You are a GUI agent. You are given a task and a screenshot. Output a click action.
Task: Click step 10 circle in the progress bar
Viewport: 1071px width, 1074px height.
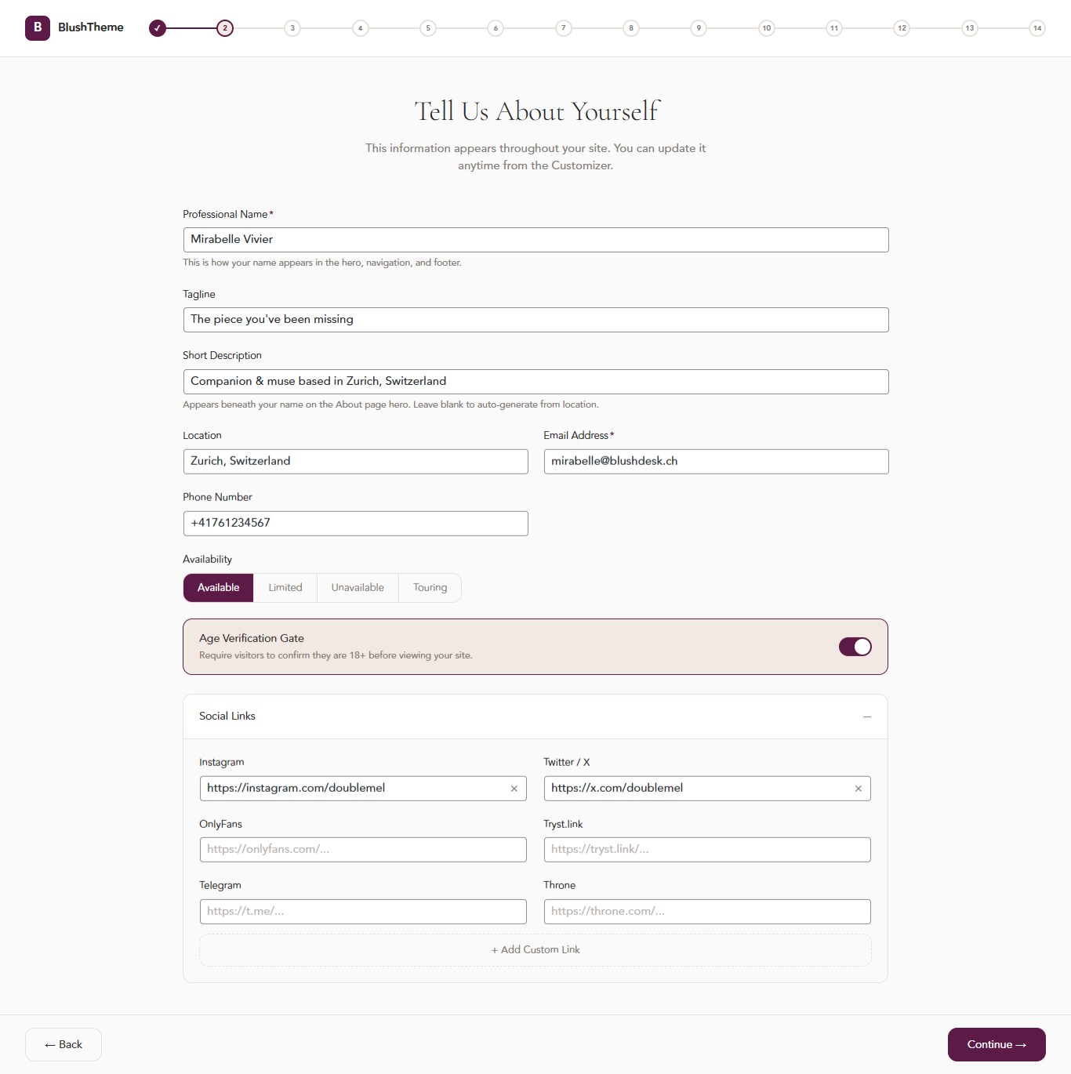point(766,27)
